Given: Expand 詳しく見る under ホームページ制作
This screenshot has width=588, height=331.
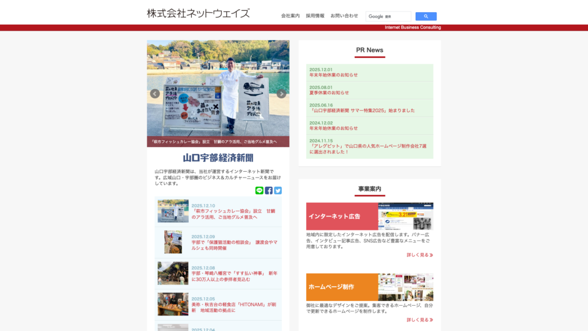Looking at the screenshot, I should [420, 320].
